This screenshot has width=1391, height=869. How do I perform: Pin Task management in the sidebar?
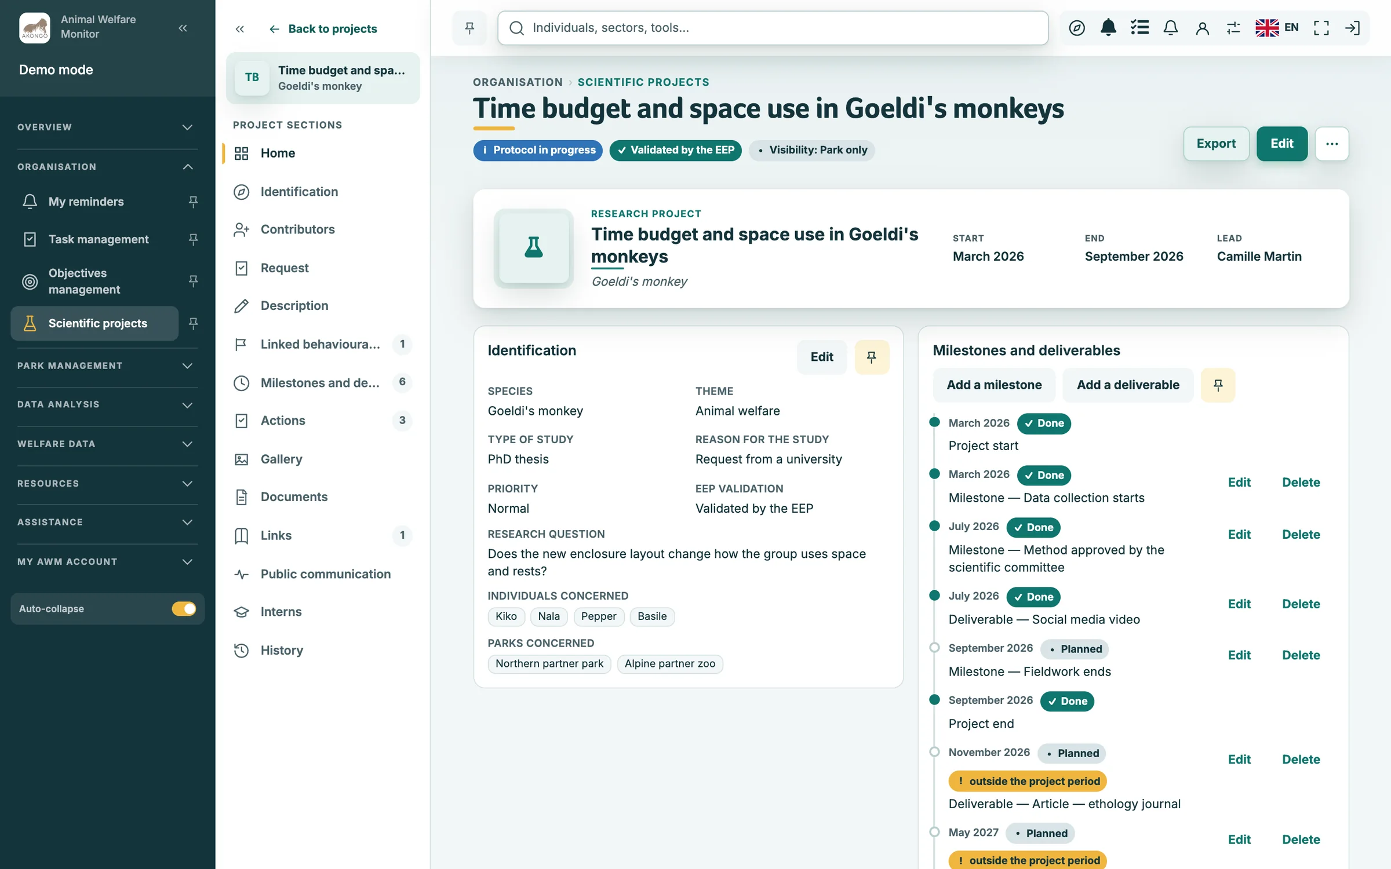[194, 239]
